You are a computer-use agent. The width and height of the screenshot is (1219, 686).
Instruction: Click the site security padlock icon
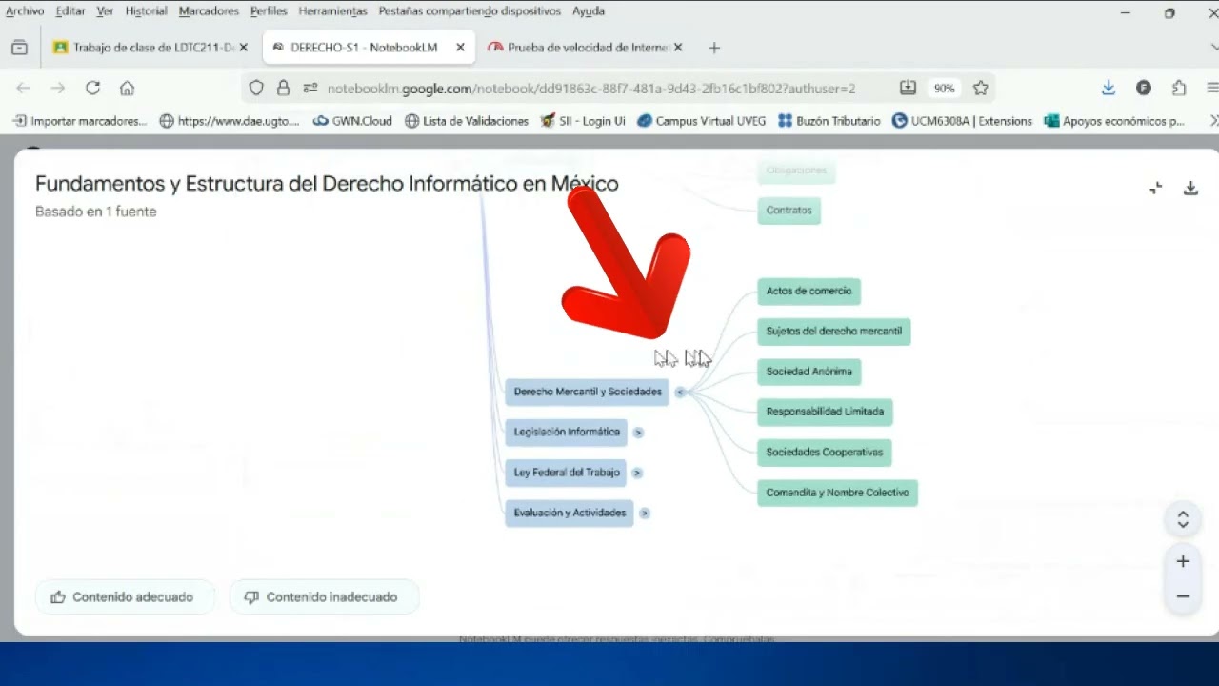[283, 88]
